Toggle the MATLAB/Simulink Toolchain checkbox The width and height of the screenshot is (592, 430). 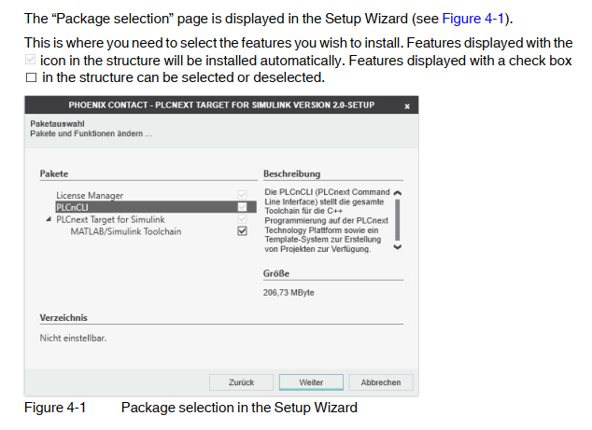tap(243, 231)
